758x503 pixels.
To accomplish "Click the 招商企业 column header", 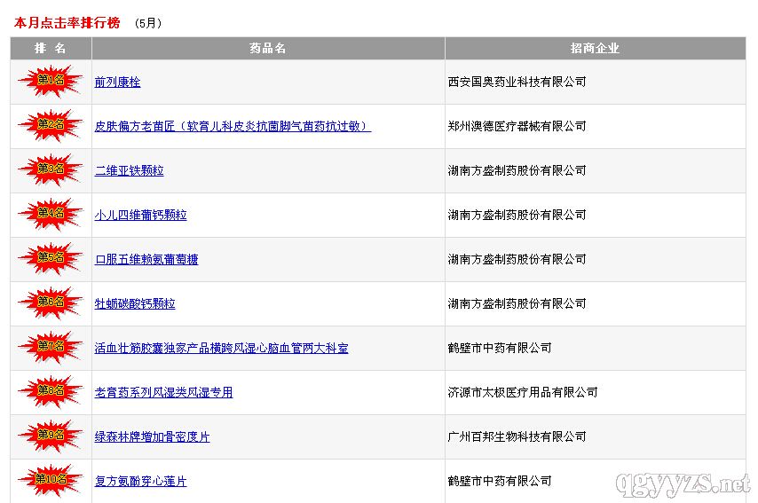I will (595, 49).
